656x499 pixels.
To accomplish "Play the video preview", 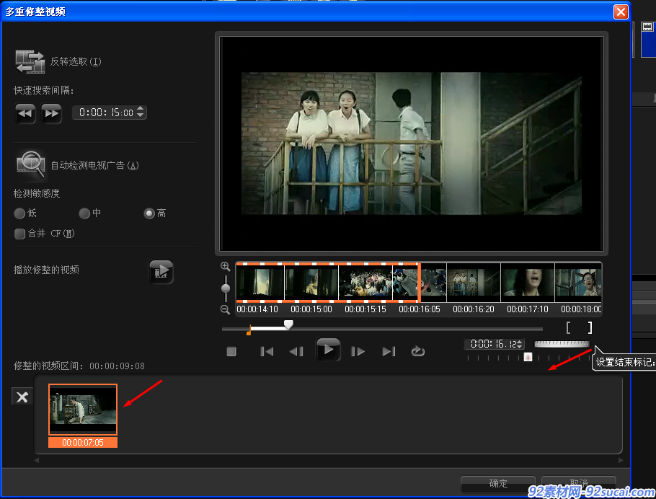I will tap(328, 350).
